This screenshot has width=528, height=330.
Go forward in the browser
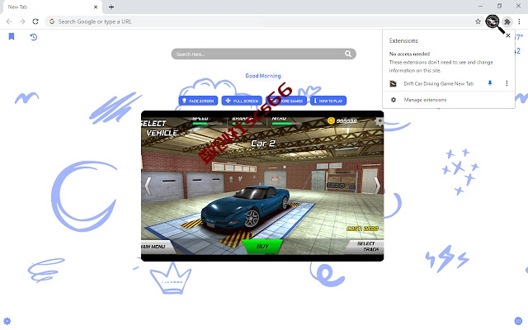click(x=22, y=21)
